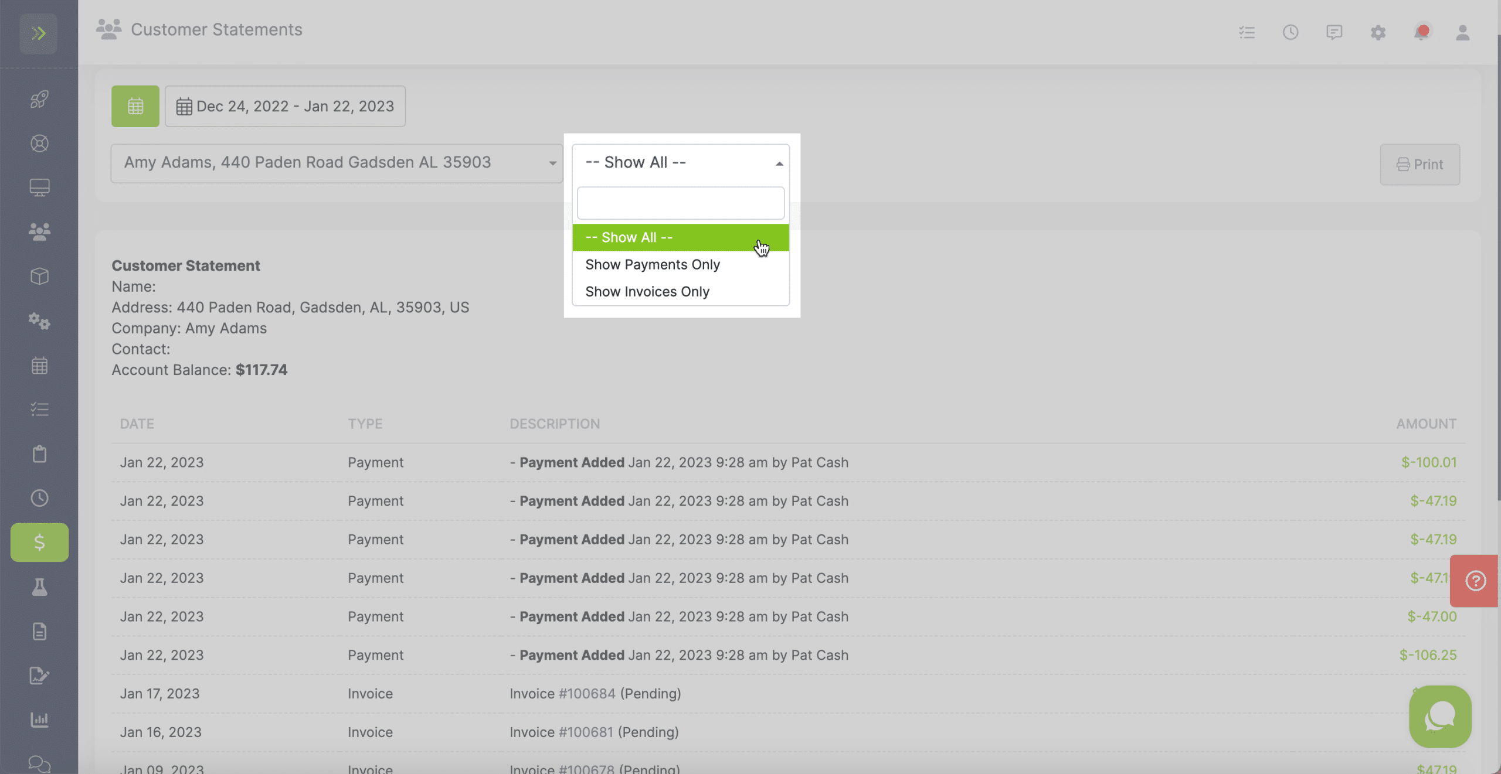1501x774 pixels.
Task: Click the $-106.25 payment amount
Action: 1428,655
